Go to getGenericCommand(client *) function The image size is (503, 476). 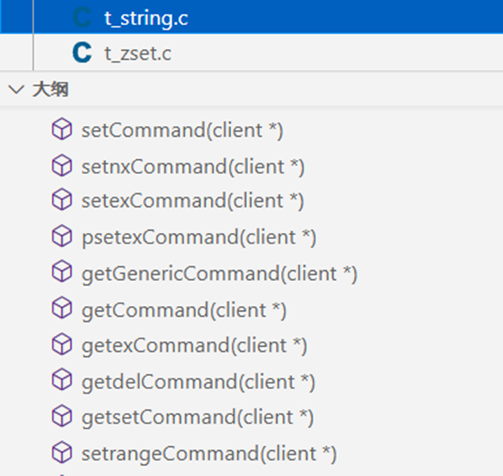[x=219, y=273]
